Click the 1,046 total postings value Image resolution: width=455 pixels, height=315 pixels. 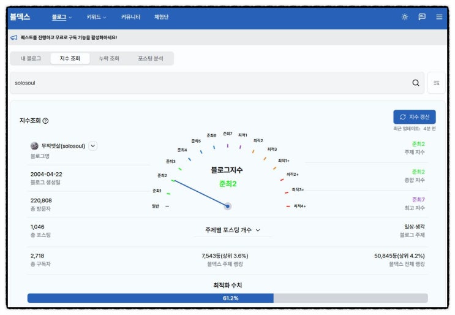(37, 227)
